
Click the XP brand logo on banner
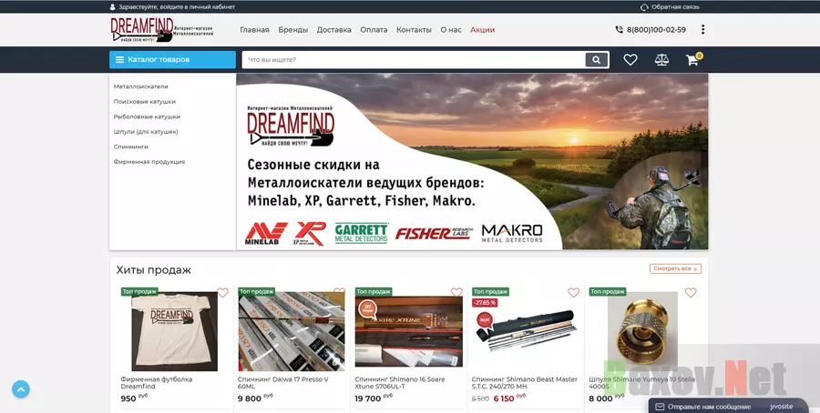[x=310, y=234]
